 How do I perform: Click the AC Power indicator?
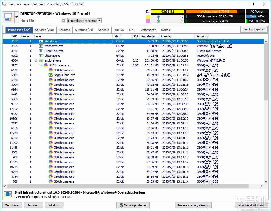click(257, 12)
